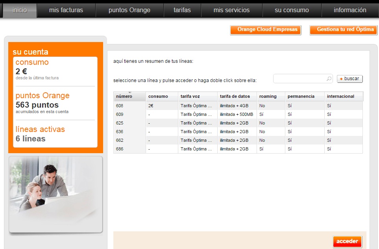Click 'ilimitada + 2GB' in the 625 row

pyautogui.click(x=234, y=123)
